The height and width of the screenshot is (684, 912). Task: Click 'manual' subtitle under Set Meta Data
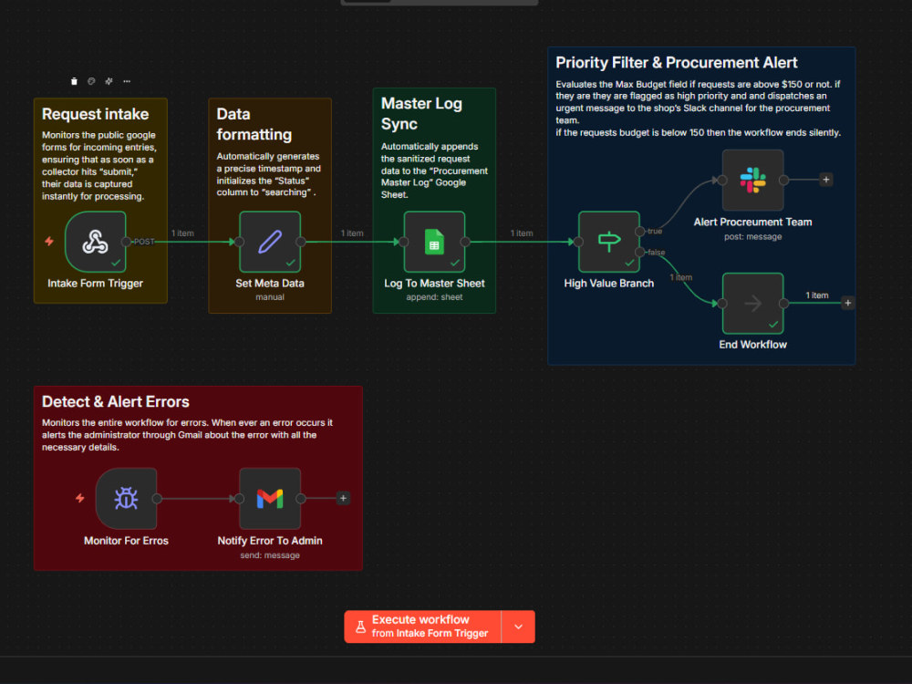(270, 297)
